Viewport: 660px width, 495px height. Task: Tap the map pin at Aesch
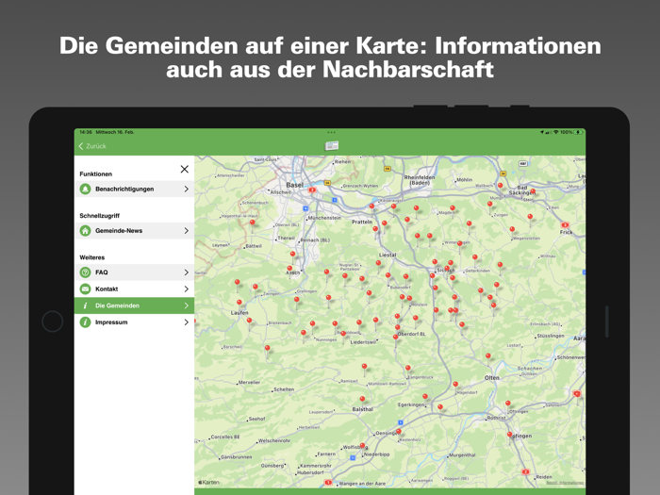[x=289, y=269]
